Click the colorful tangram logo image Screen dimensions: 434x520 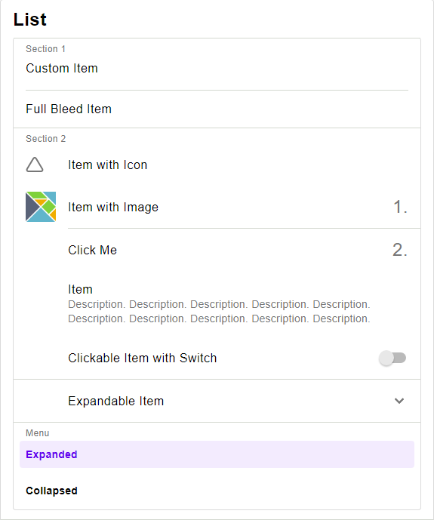coord(41,207)
